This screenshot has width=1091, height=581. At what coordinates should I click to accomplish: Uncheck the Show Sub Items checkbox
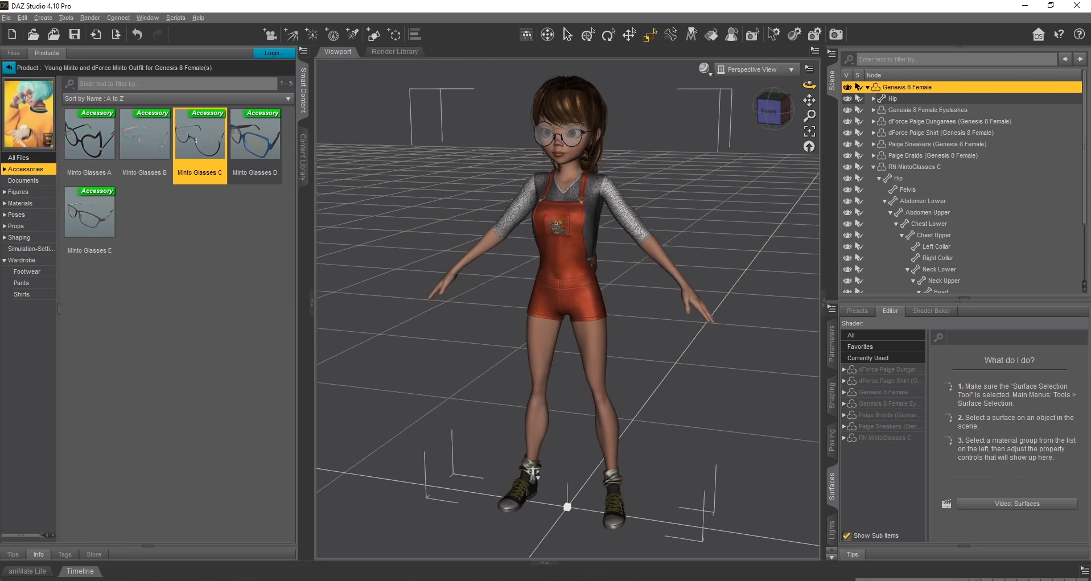click(847, 535)
